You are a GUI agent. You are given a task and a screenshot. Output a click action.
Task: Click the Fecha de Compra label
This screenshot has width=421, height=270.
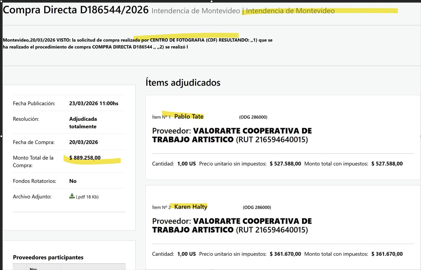click(34, 142)
